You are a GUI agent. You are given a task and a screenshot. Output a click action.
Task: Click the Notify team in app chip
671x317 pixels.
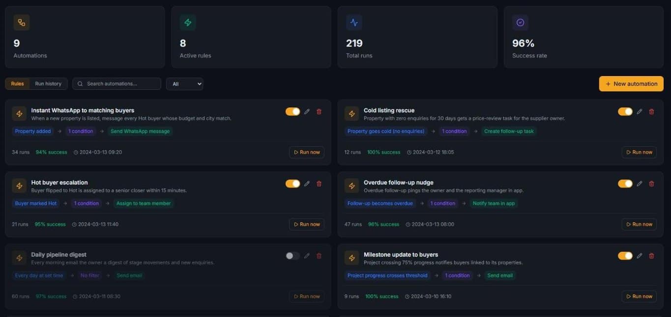(494, 204)
